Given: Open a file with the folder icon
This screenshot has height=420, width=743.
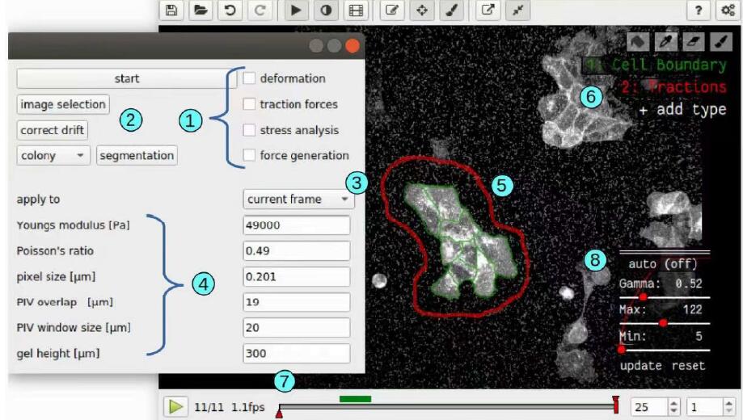Looking at the screenshot, I should pyautogui.click(x=200, y=10).
